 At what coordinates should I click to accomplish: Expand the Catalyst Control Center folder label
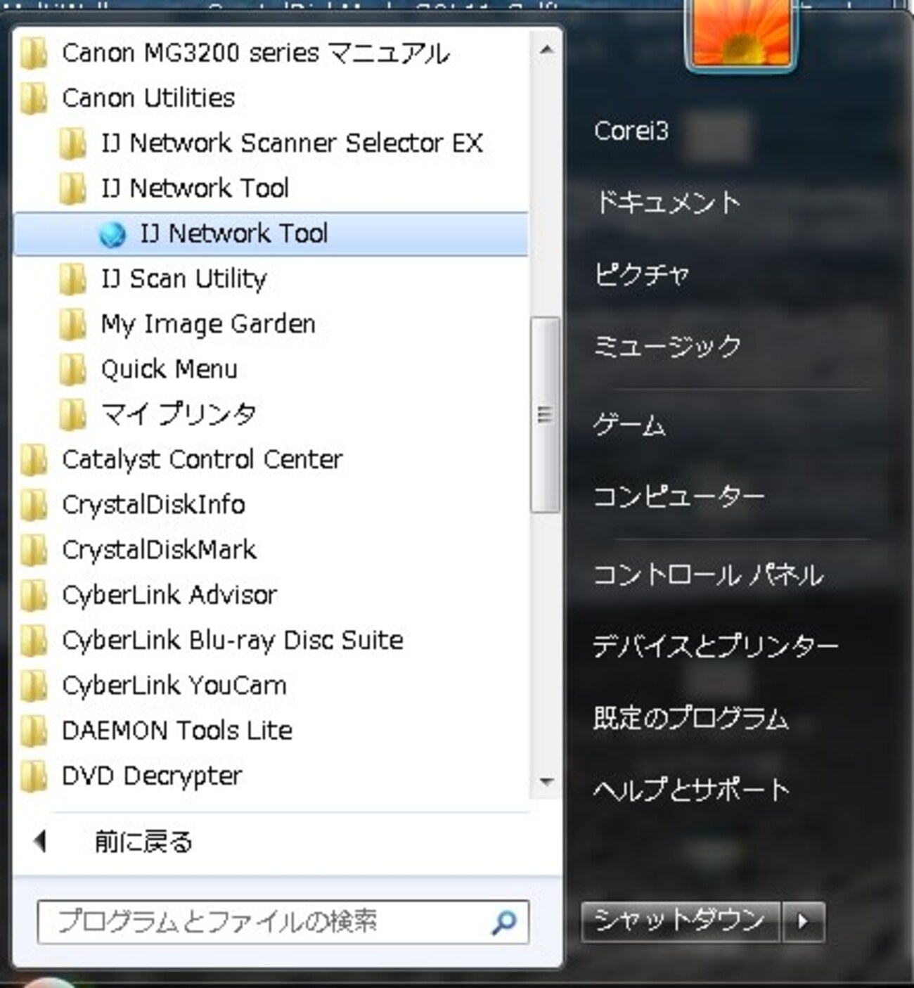click(202, 460)
